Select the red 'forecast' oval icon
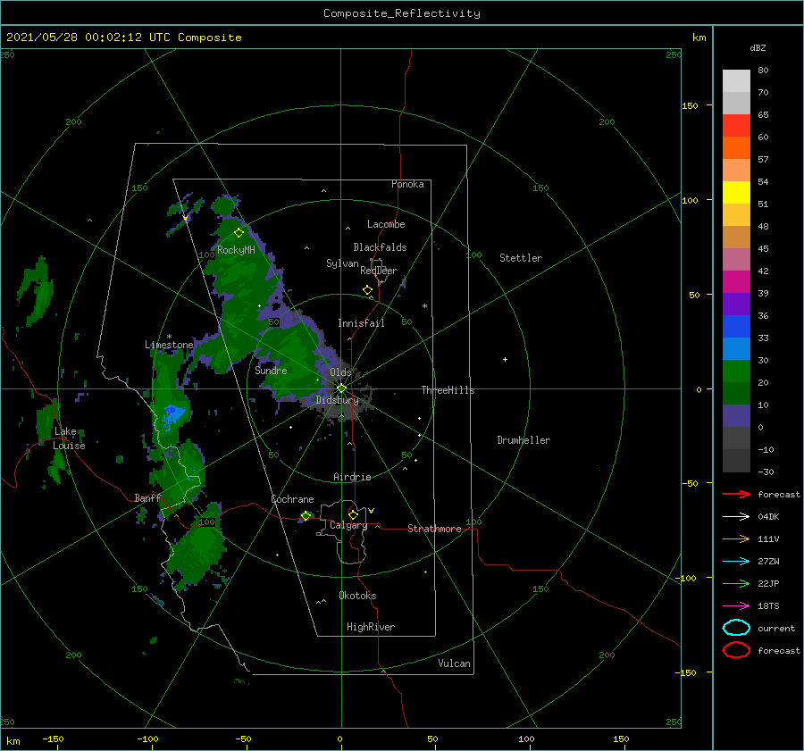Screen dimensions: 804x751 pyautogui.click(x=736, y=650)
